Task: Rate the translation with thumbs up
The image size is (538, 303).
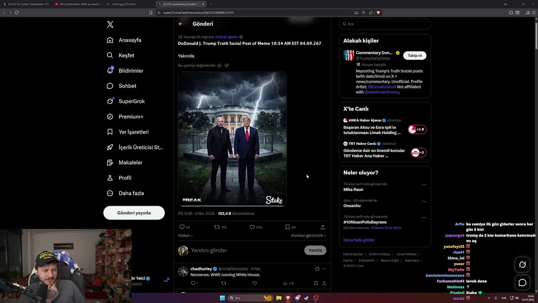Action: click(x=219, y=65)
